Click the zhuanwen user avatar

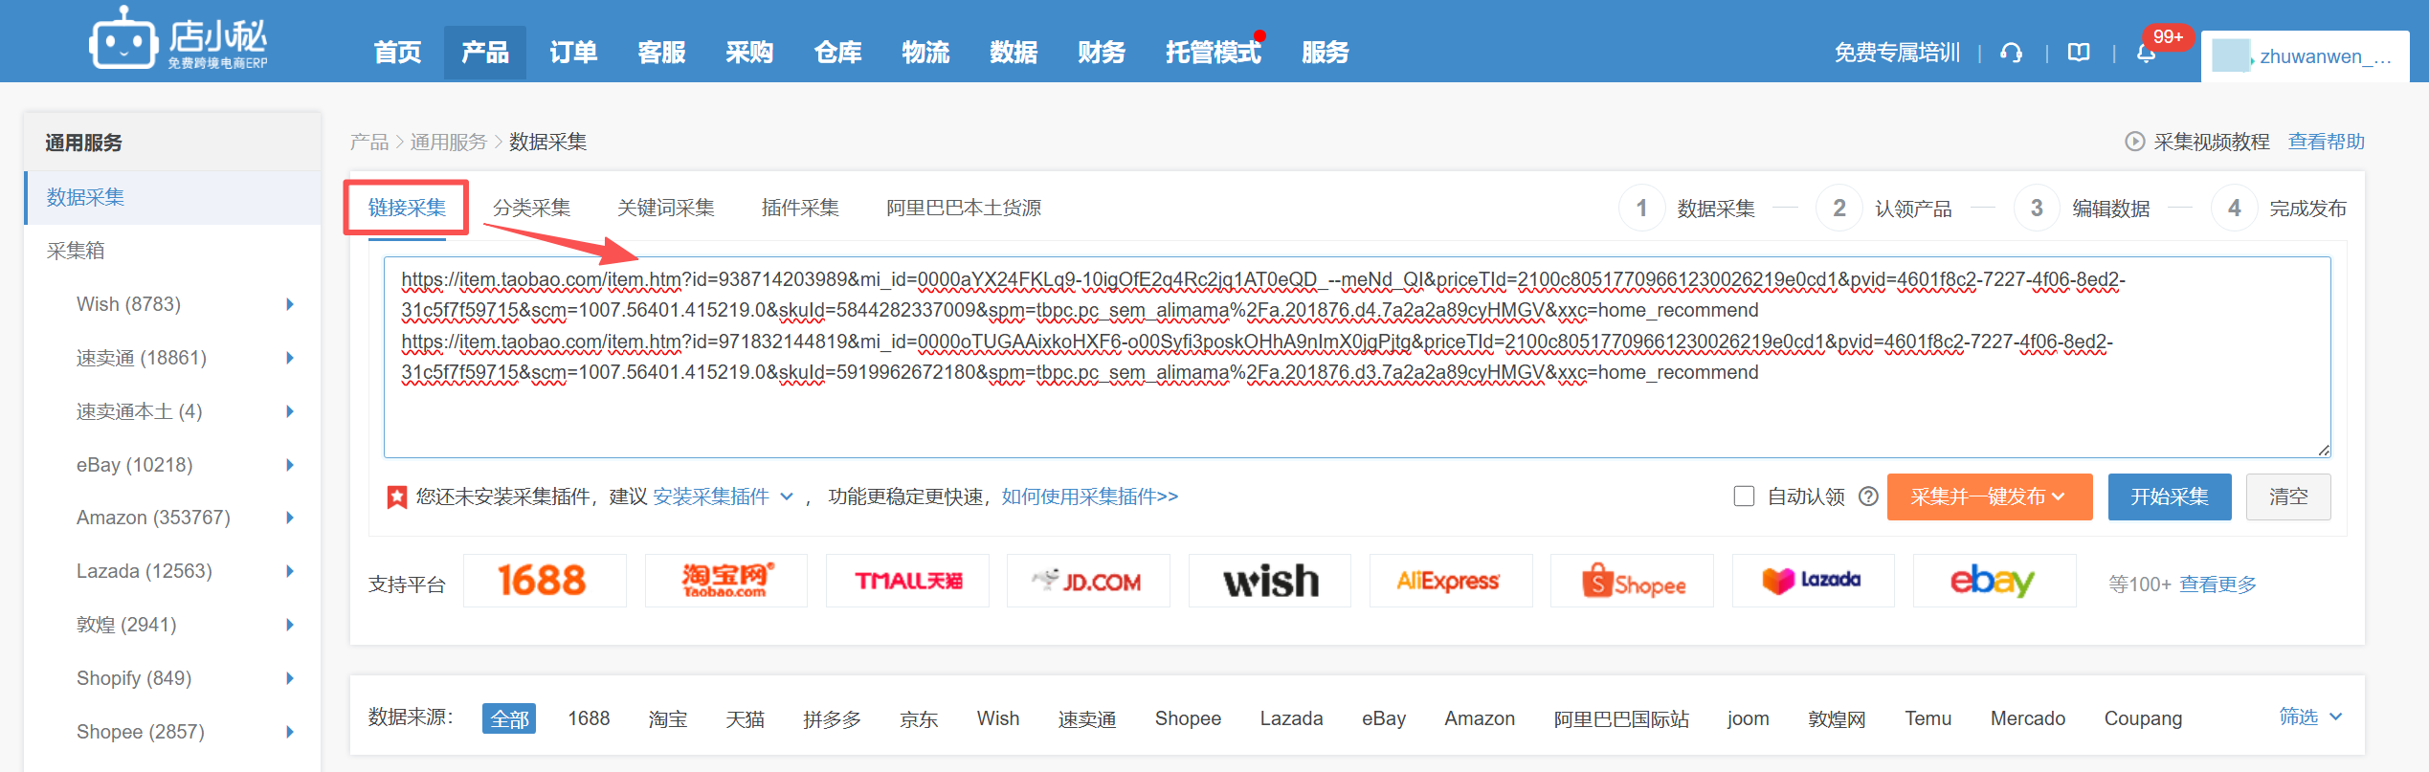[2232, 55]
